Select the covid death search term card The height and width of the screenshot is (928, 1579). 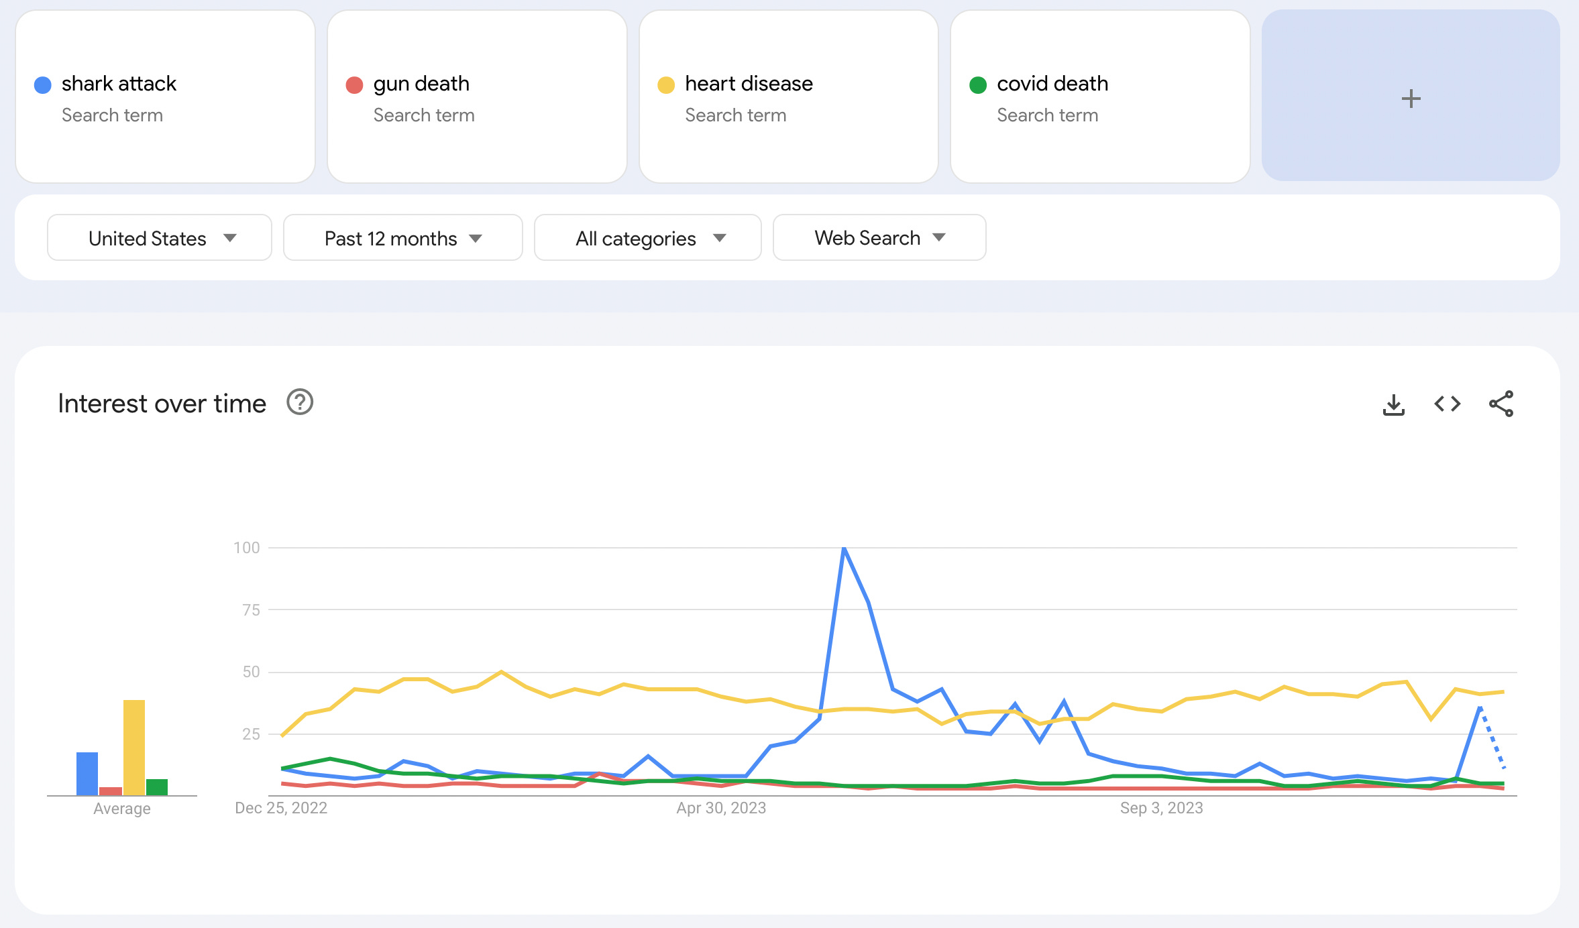pos(1052,84)
